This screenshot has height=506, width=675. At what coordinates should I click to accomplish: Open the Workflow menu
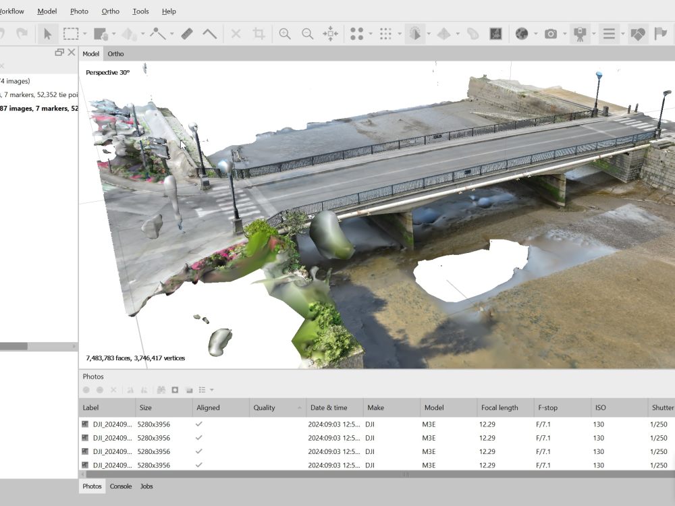11,11
